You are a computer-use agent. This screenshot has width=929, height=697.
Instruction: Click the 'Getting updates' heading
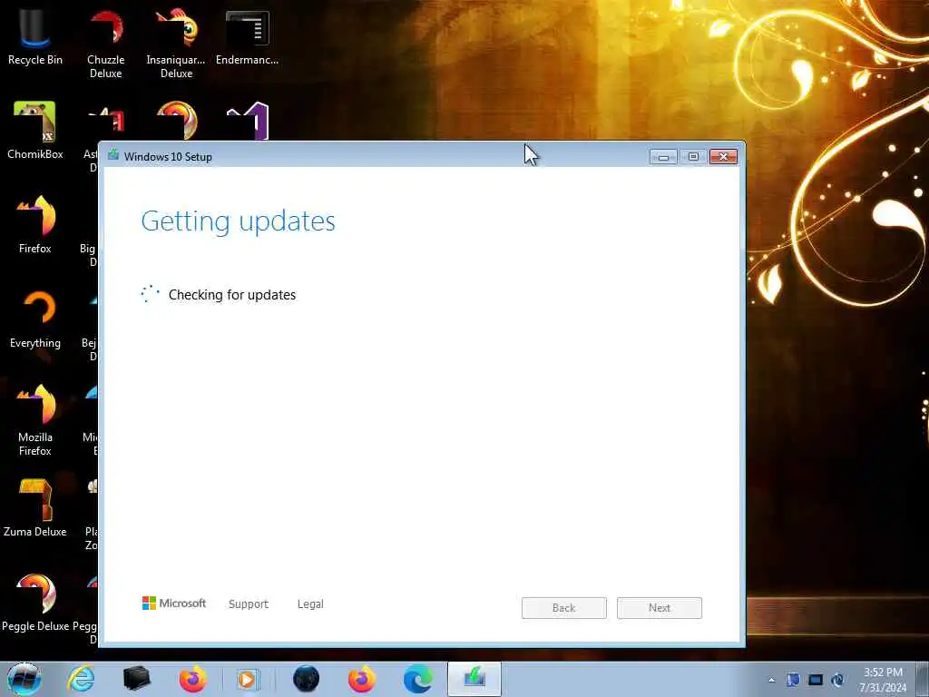[x=239, y=221]
